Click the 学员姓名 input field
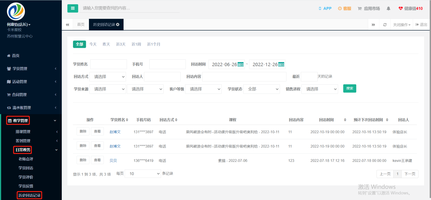Image resolution: width=431 pixels, height=200 pixels. click(109, 64)
